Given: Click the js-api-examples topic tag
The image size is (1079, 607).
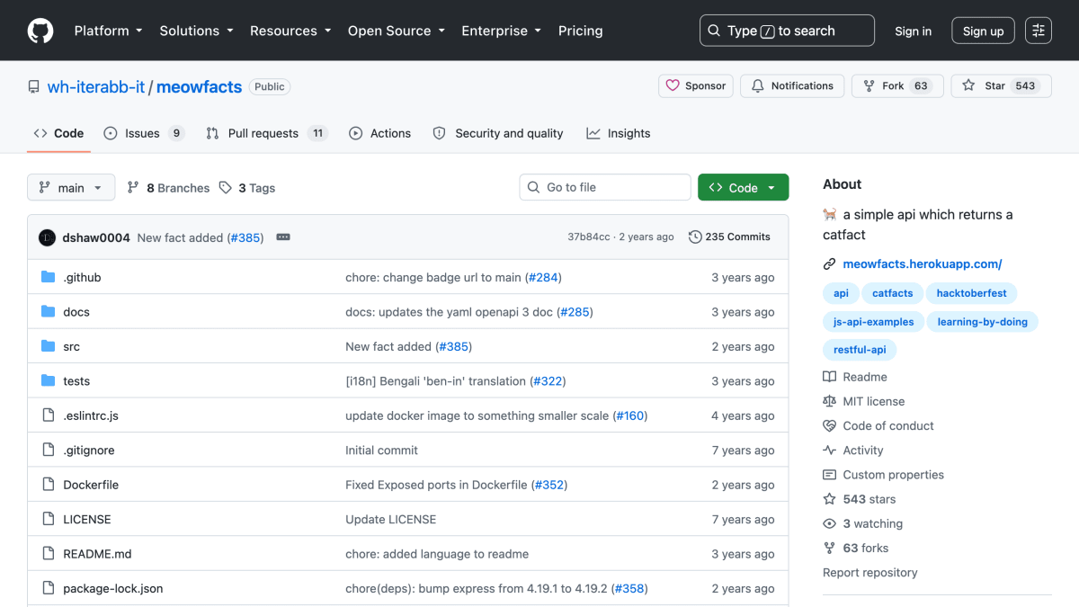Looking at the screenshot, I should (873, 322).
